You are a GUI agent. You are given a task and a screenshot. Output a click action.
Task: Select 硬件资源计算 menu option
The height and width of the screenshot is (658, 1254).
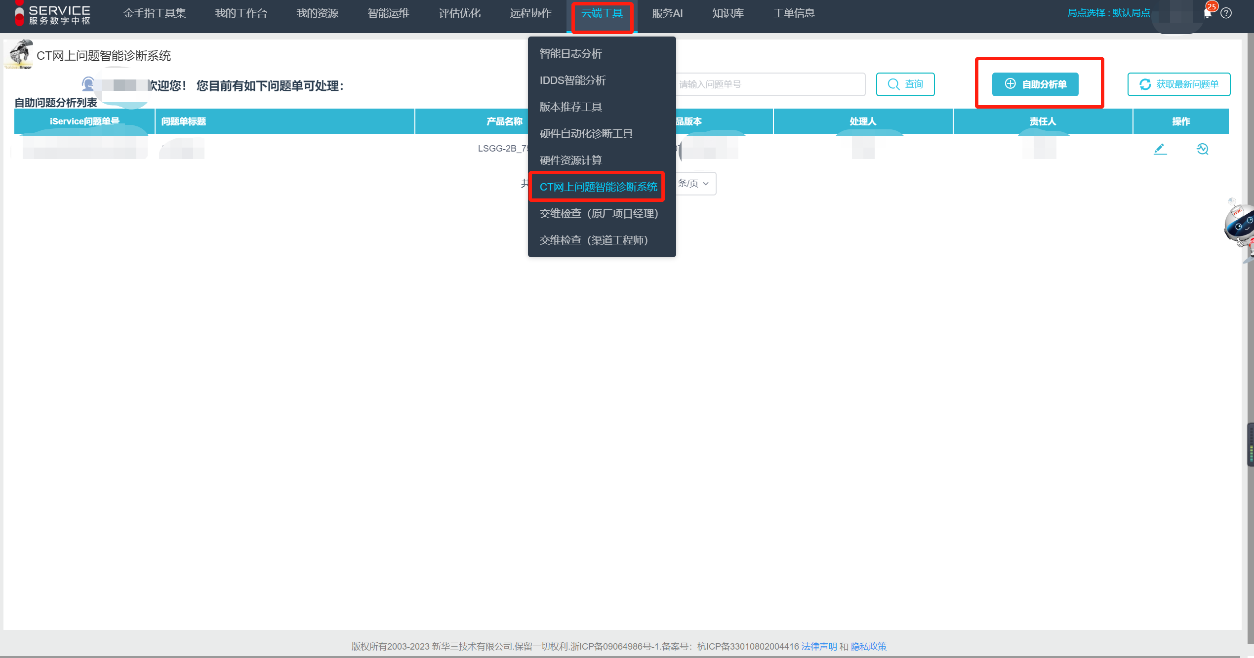coord(570,160)
